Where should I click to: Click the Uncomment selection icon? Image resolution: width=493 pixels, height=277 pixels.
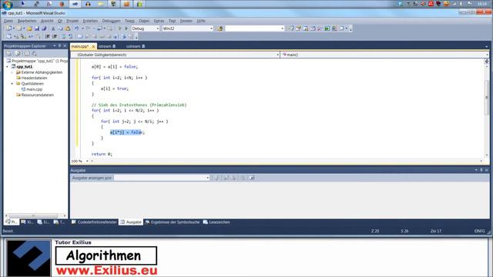click(x=70, y=36)
